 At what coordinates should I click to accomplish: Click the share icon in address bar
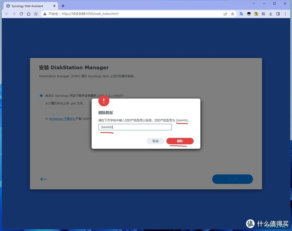click(225, 14)
